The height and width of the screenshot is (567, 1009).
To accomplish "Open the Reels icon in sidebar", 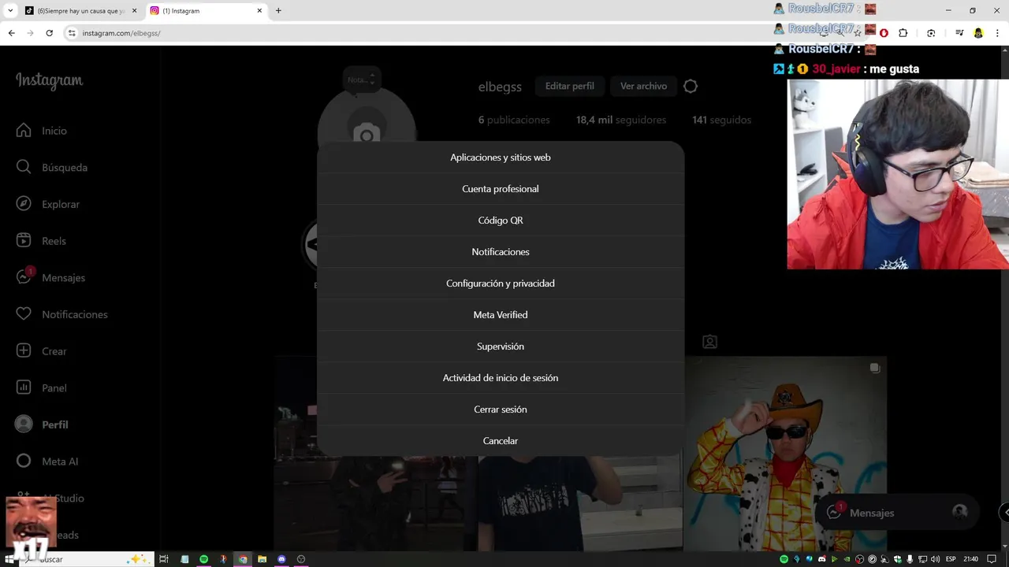I will tap(24, 241).
